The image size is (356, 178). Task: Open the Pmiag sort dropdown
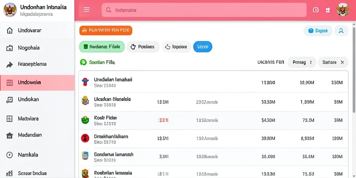point(302,62)
